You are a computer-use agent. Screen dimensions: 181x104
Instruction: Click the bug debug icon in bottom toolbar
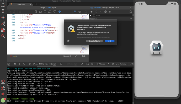pyautogui.click(x=92, y=64)
